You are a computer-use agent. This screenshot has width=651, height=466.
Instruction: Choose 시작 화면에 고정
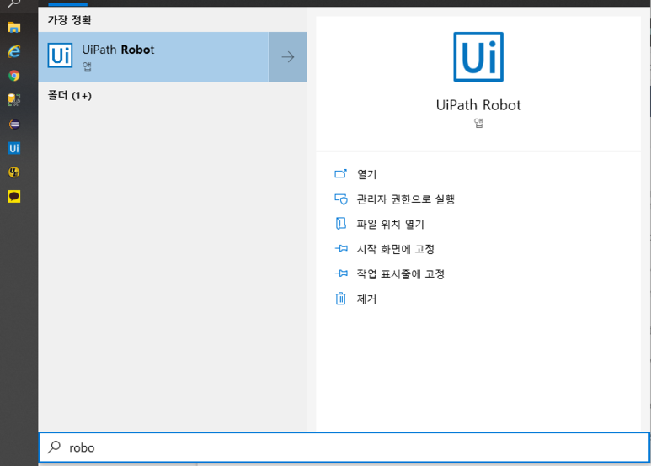tap(395, 249)
